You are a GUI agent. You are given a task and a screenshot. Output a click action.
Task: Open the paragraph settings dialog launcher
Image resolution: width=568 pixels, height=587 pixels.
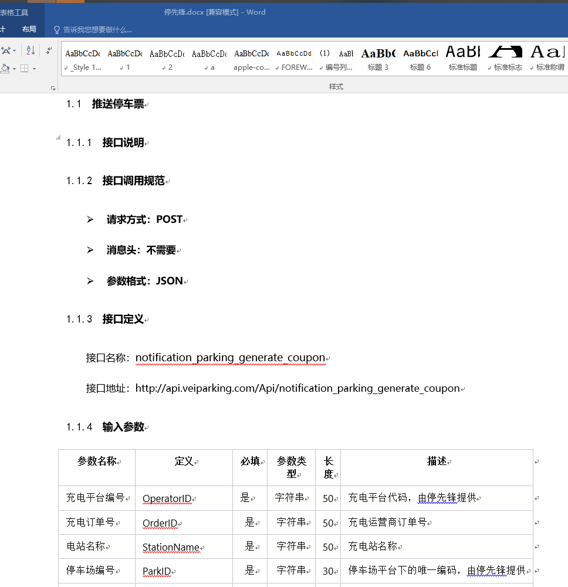point(53,89)
